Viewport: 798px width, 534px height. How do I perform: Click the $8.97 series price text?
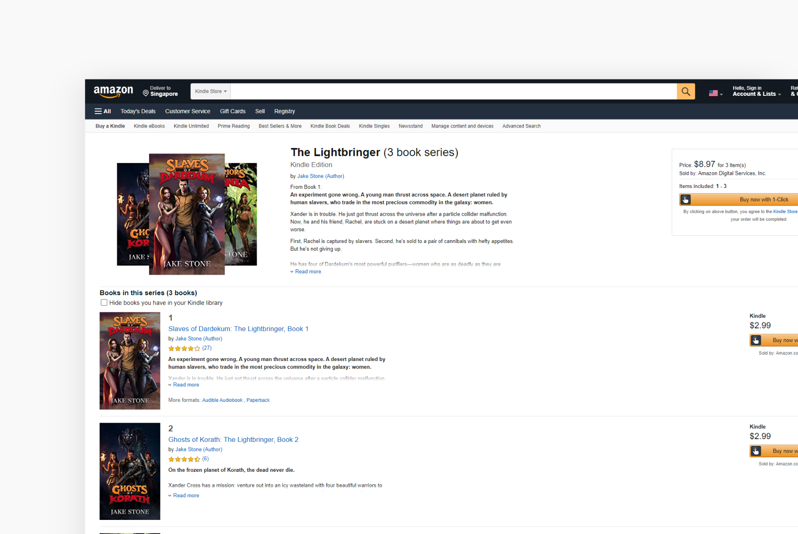[x=704, y=164]
